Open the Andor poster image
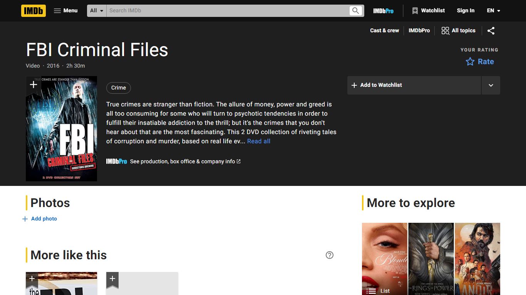This screenshot has height=295, width=526. pos(477,259)
